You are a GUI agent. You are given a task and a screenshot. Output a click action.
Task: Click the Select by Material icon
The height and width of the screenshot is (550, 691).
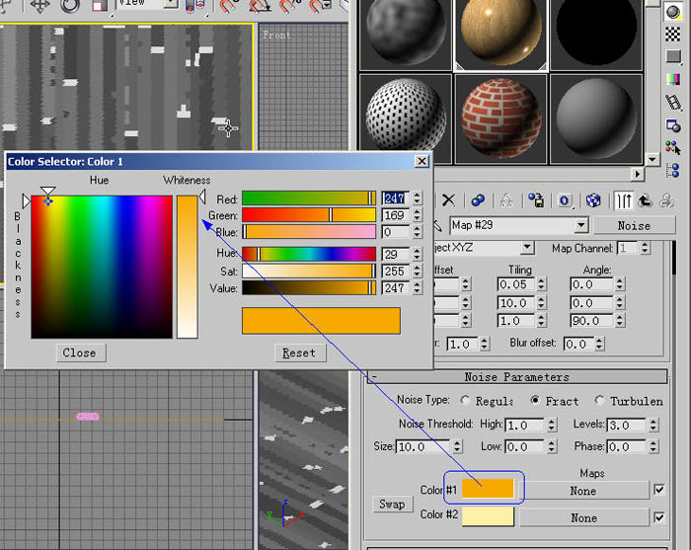point(673,148)
